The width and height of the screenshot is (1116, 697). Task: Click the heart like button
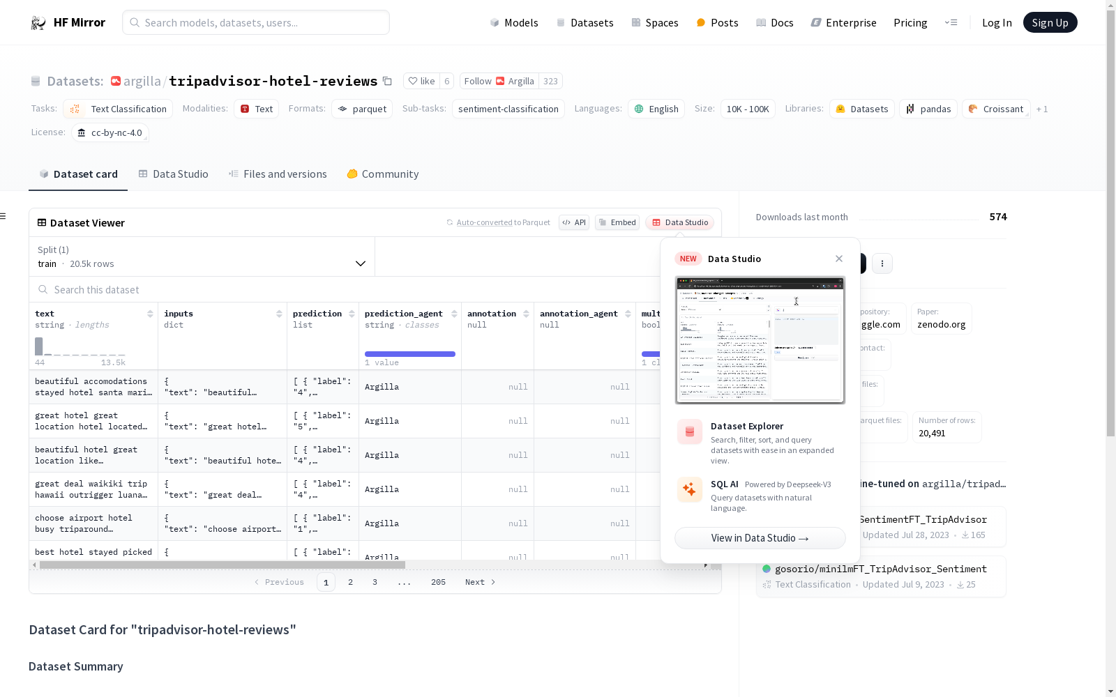pyautogui.click(x=422, y=82)
